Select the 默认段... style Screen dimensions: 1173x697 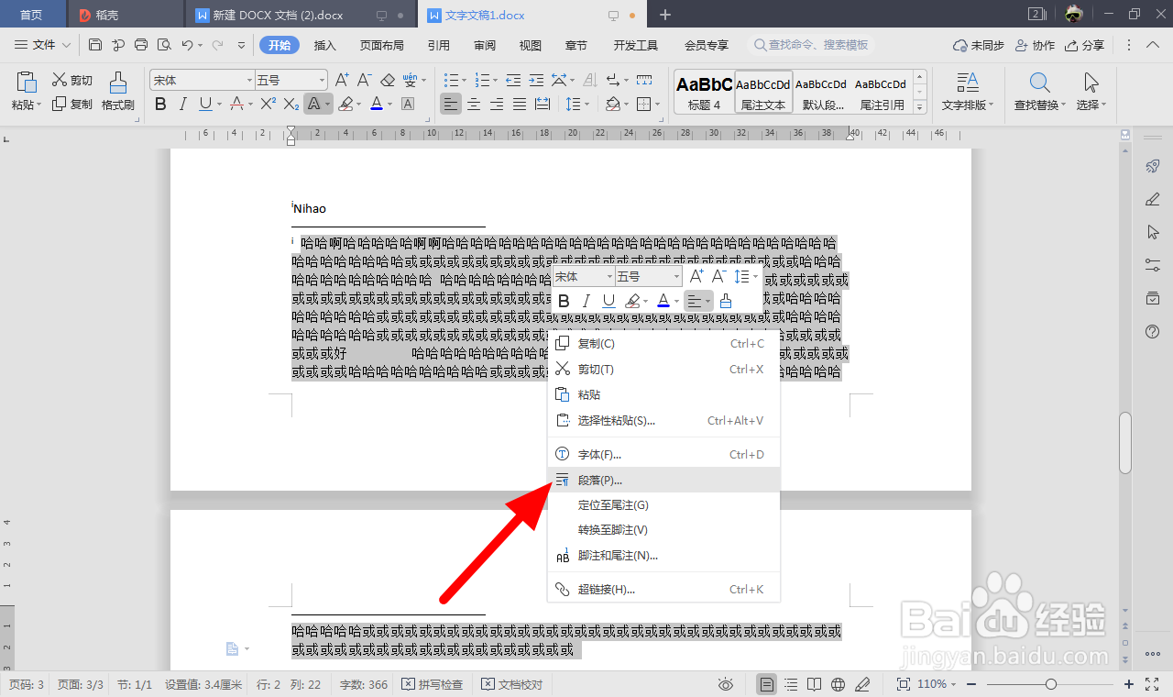(823, 92)
